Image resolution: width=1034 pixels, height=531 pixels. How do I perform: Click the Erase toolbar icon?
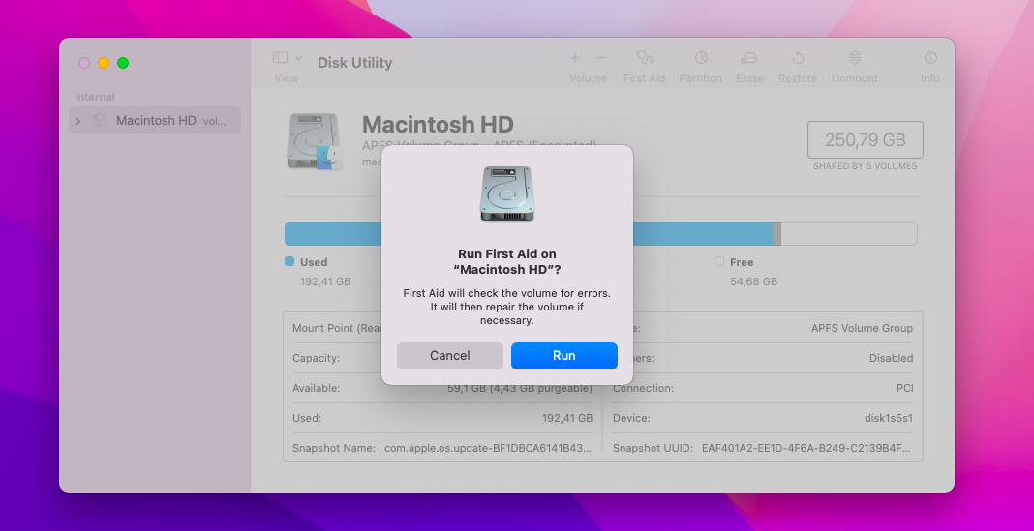click(x=749, y=58)
